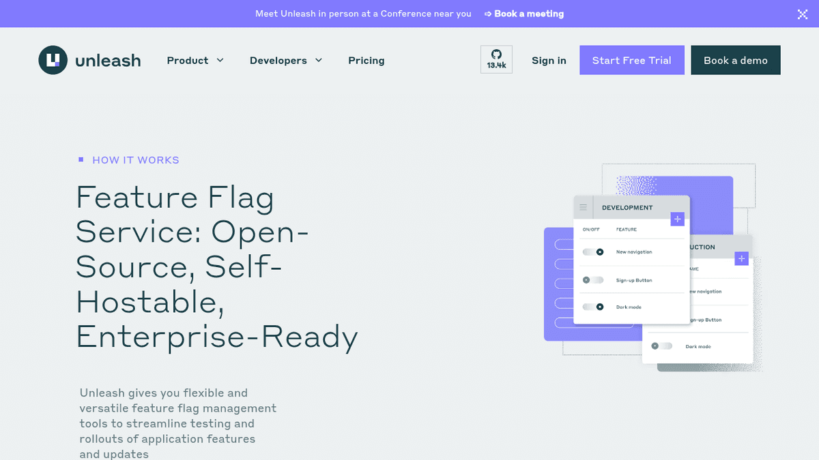Toggle New navigation in the Development card
Viewport: 819px width, 460px height.
tap(593, 252)
